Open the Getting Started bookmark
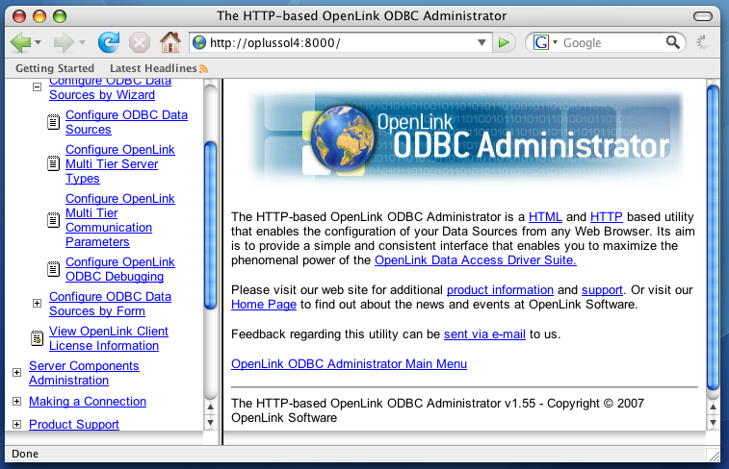Screen dimensions: 729x469 pyautogui.click(x=55, y=68)
